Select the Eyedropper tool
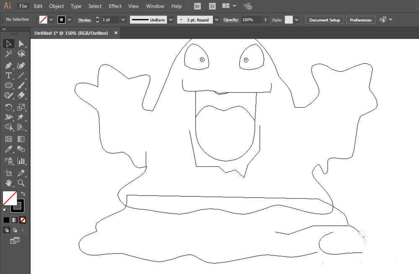The height and width of the screenshot is (274, 419). click(8, 150)
